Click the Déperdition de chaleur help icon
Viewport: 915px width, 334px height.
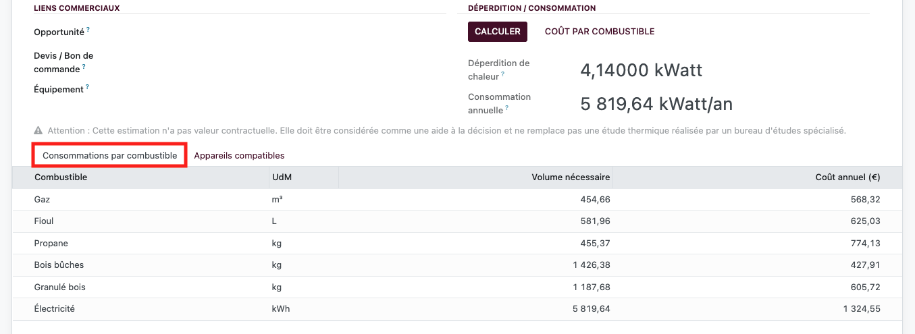coord(503,75)
